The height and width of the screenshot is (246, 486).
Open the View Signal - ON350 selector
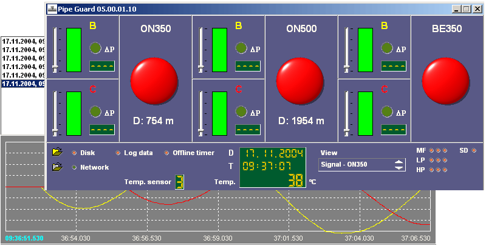coord(361,165)
